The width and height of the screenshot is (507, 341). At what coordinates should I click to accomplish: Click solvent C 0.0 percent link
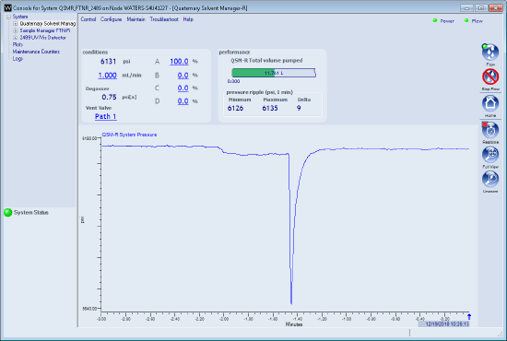pos(183,88)
